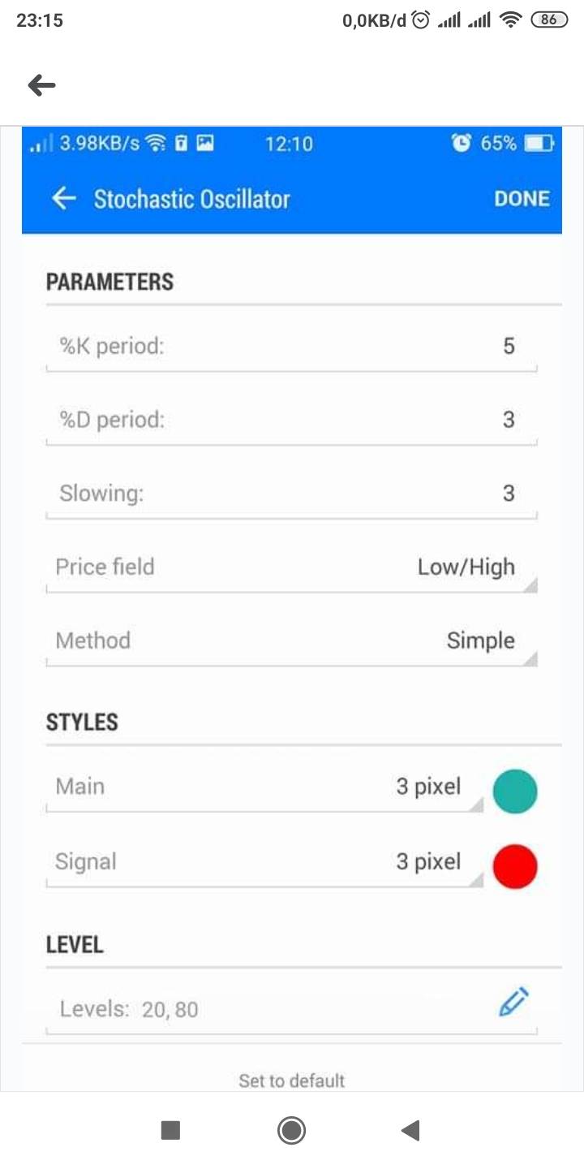584x1169 pixels.
Task: Tap the Levels 20, 80 row
Action: 243,1009
